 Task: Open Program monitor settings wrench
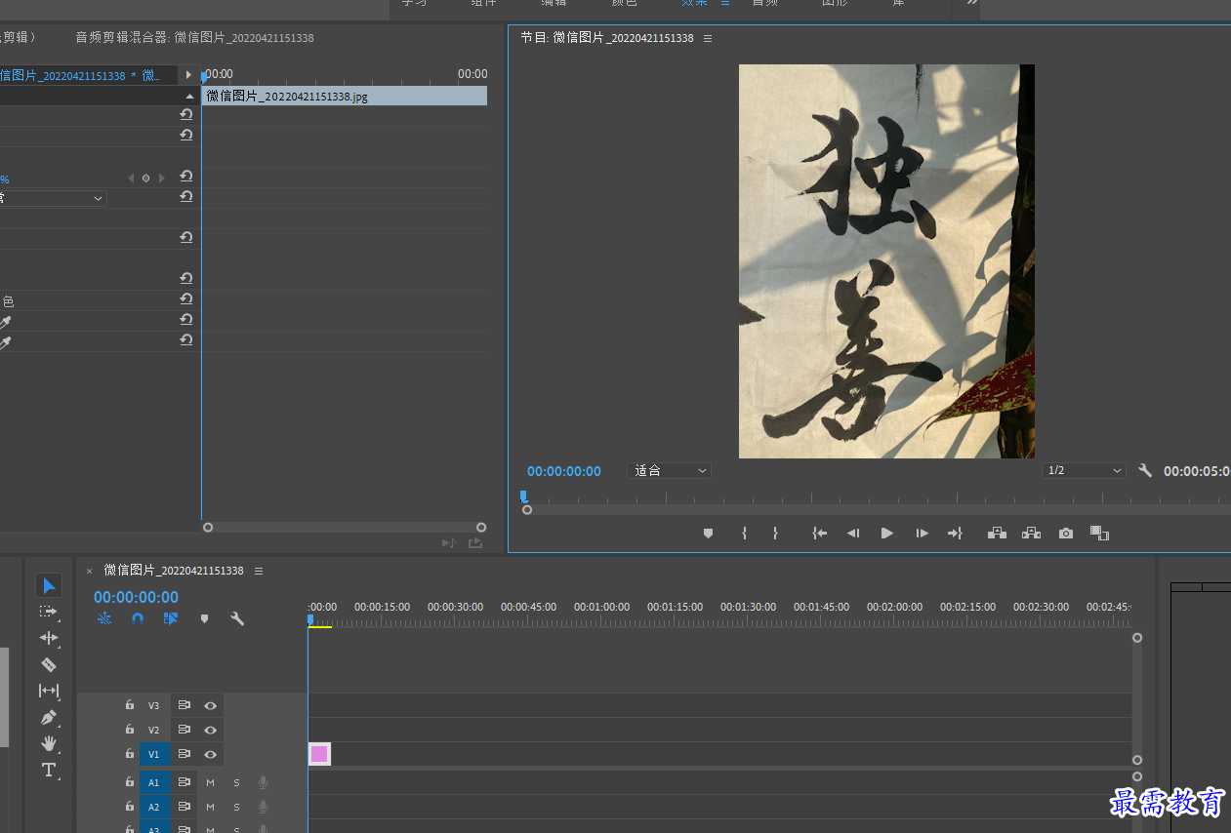[x=1145, y=470]
